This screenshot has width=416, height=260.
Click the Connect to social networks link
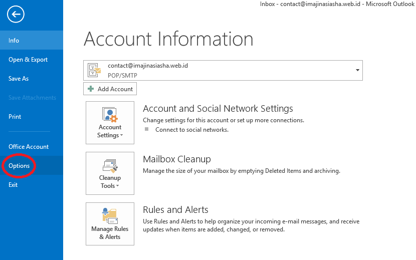click(x=192, y=130)
